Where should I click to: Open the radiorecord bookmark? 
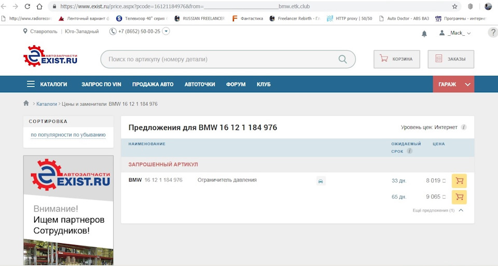pos(26,19)
